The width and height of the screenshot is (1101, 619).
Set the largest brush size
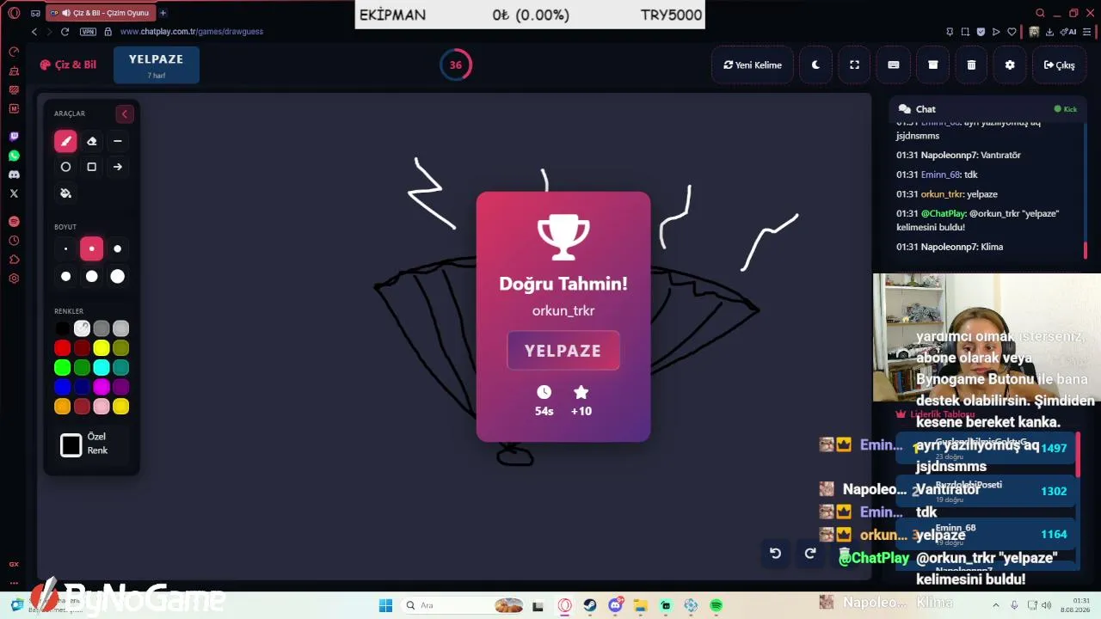click(118, 276)
